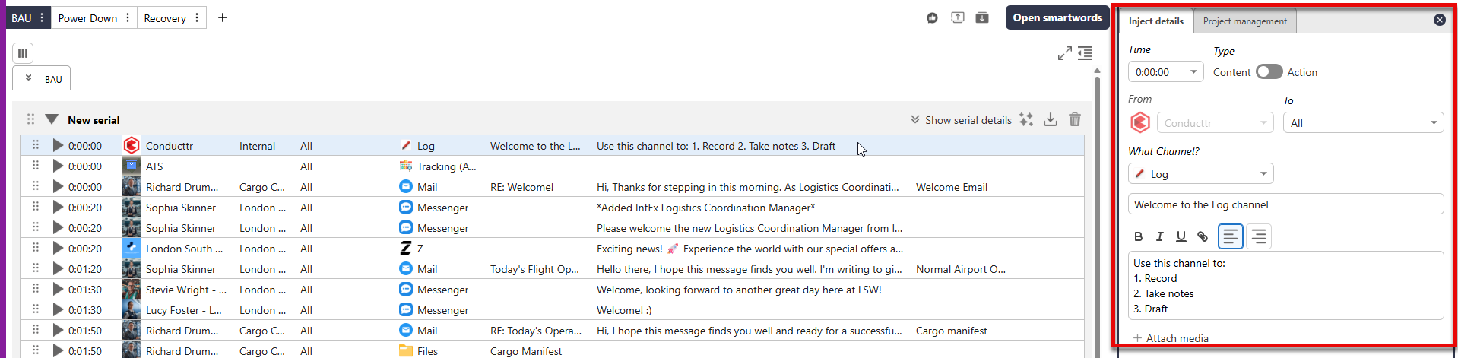Select right text alignment
This screenshot has width=1458, height=358.
pos(1259,236)
